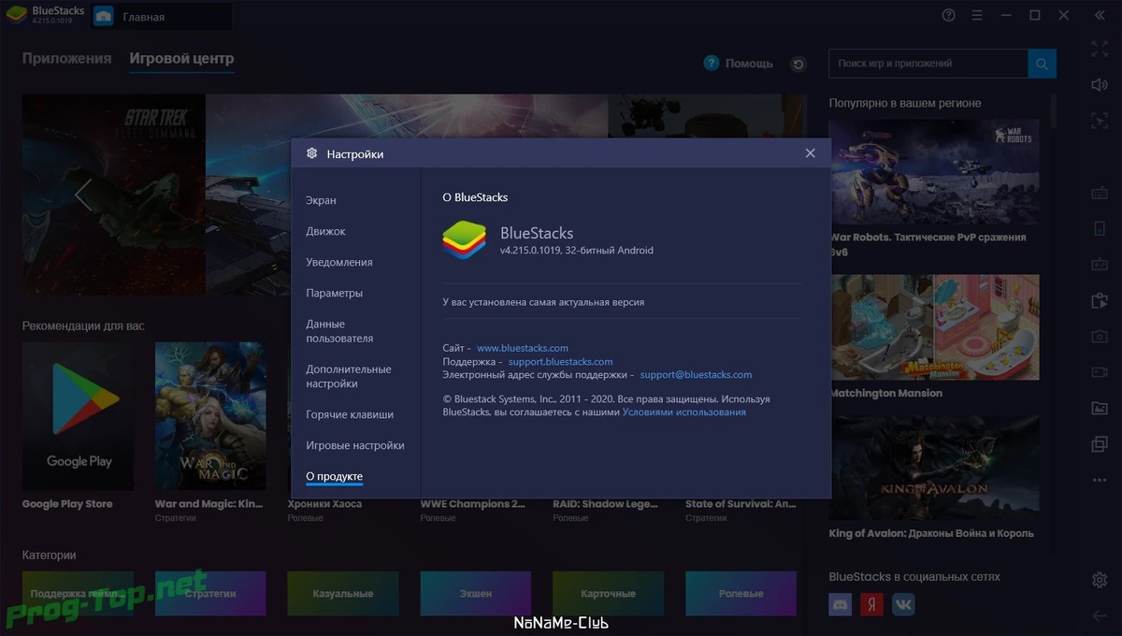Open the media gallery icon in side toolbar
The image size is (1122, 636).
coord(1100,408)
